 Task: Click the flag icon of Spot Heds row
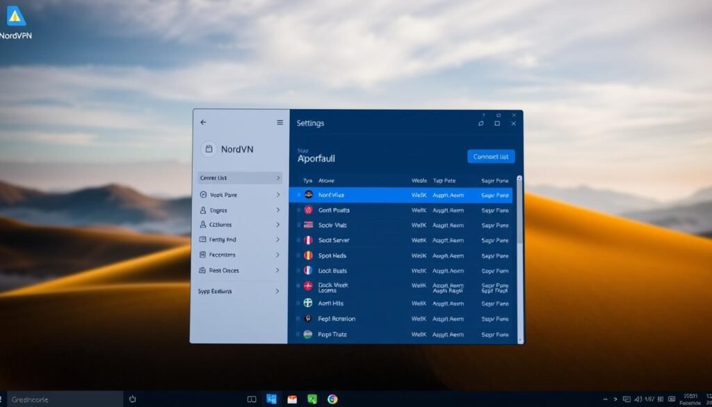[x=308, y=255]
